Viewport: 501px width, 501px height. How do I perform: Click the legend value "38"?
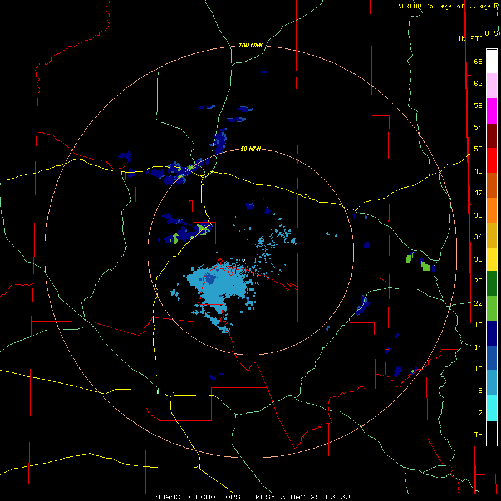[x=478, y=215]
